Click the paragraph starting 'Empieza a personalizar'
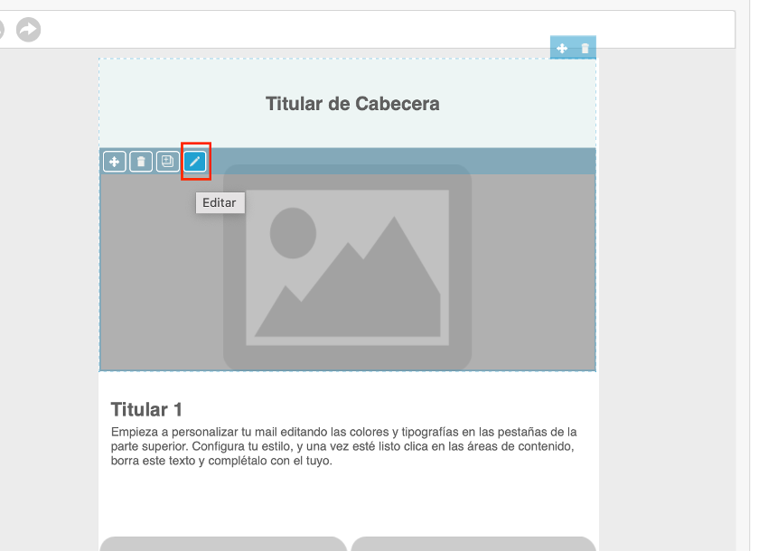The height and width of the screenshot is (551, 768). coord(343,446)
